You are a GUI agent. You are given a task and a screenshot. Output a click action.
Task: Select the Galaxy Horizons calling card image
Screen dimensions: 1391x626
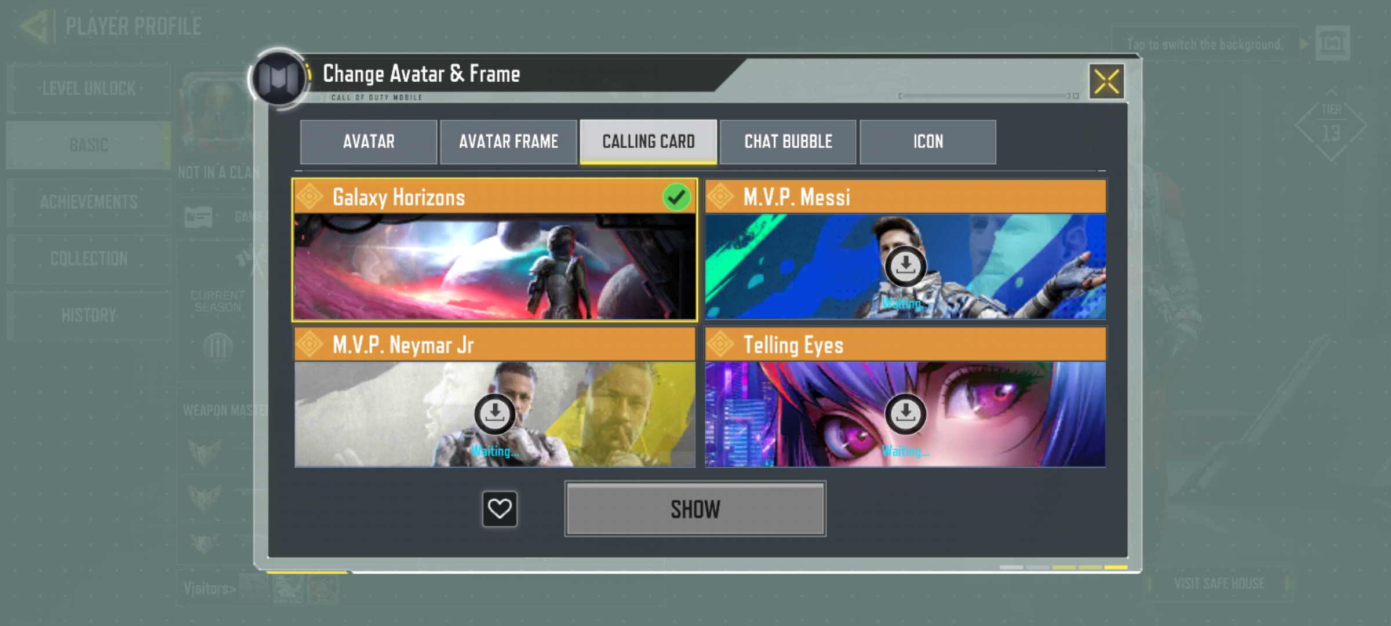495,266
